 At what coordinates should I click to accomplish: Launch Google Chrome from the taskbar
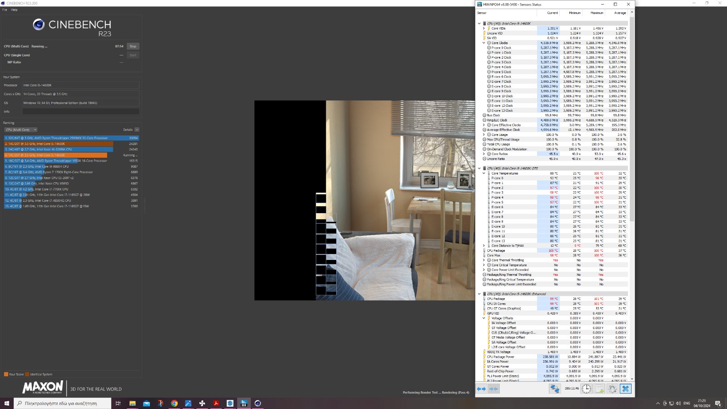tap(174, 403)
